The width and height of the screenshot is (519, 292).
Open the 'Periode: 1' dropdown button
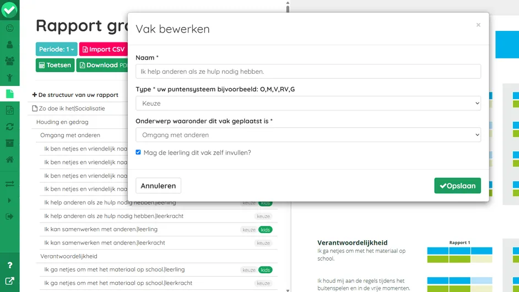tap(57, 50)
